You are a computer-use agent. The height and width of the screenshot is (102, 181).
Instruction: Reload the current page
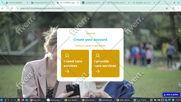tap(12, 8)
